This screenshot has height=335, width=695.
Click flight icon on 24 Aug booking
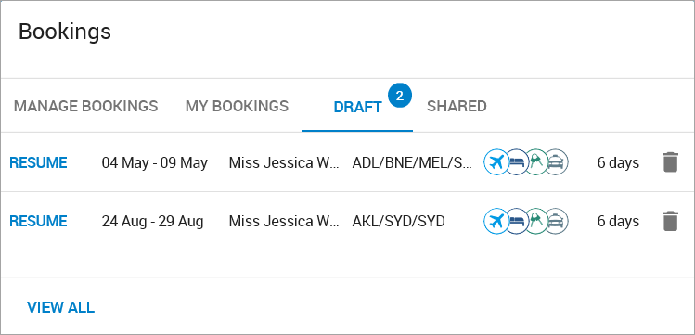[x=496, y=221]
